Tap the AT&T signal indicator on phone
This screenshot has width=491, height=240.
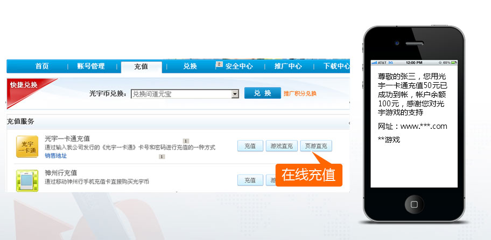tap(381, 62)
